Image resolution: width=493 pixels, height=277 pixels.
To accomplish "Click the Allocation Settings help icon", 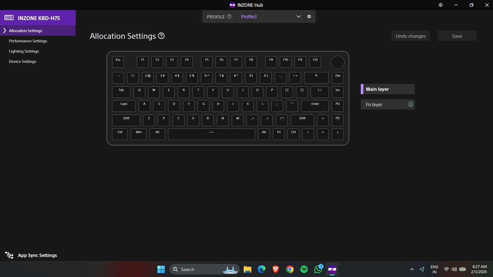I will tap(161, 36).
